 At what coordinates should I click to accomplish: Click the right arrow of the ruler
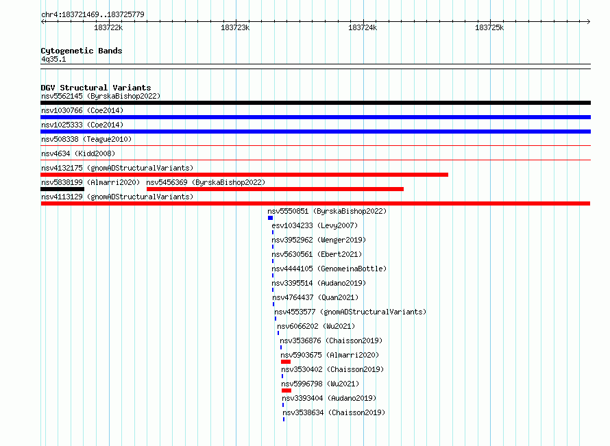click(x=589, y=21)
